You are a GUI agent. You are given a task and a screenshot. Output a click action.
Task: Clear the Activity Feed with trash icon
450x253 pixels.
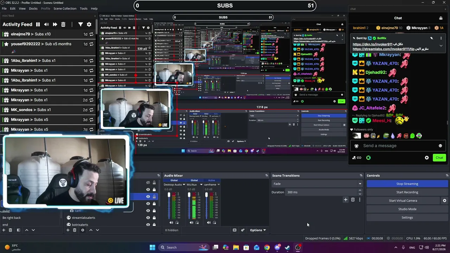coord(63,24)
